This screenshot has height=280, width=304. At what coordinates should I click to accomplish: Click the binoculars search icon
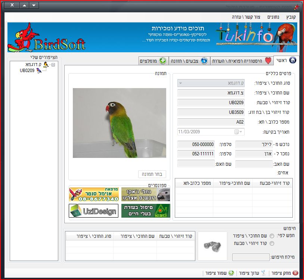[x=212, y=245]
